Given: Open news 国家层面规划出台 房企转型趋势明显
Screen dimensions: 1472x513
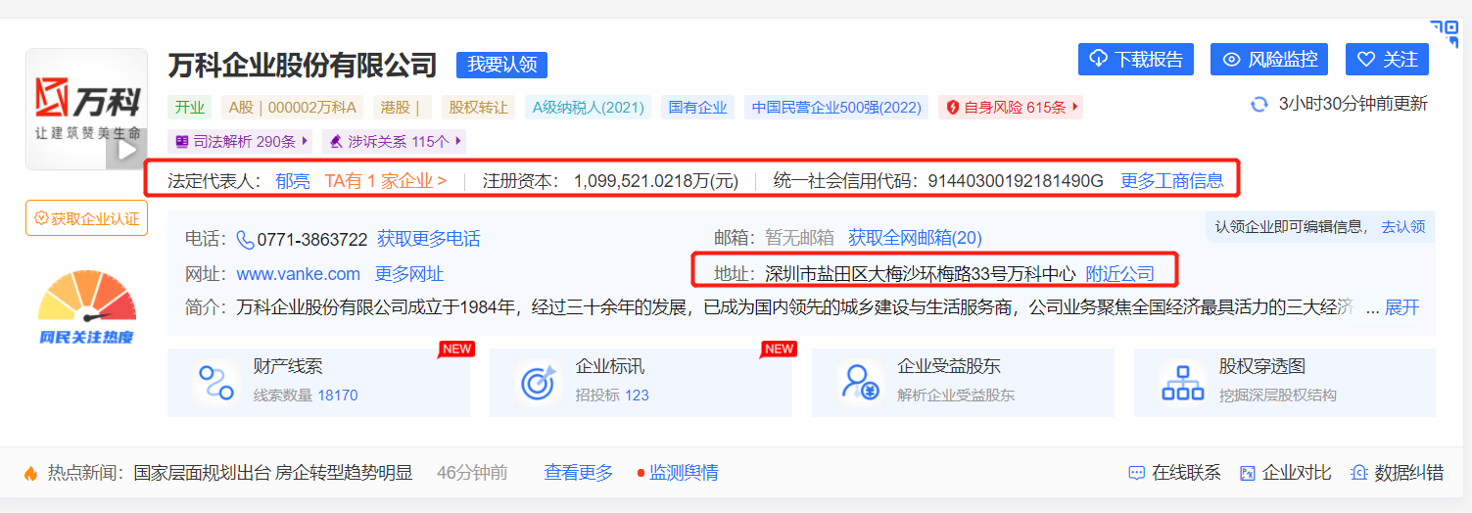Looking at the screenshot, I should tap(273, 473).
